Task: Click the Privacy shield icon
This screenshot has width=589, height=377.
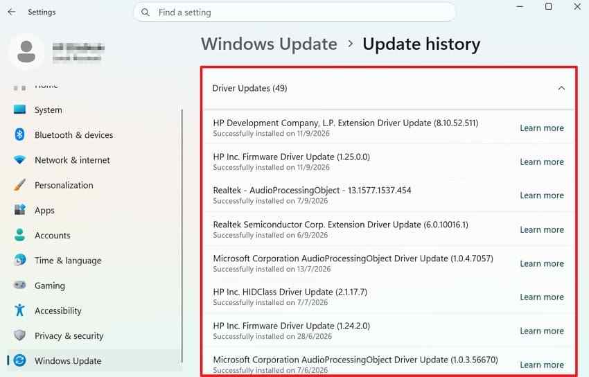Action: [x=19, y=335]
